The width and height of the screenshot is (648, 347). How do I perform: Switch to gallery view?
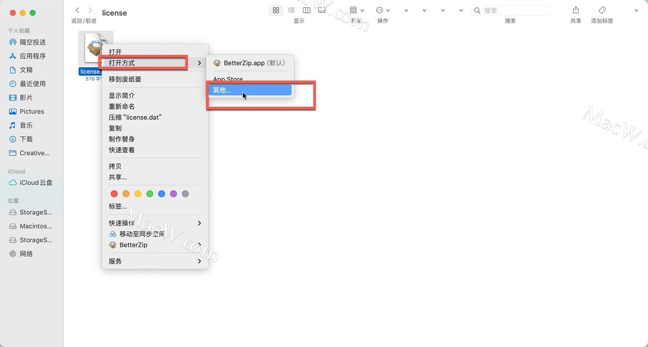tap(322, 10)
